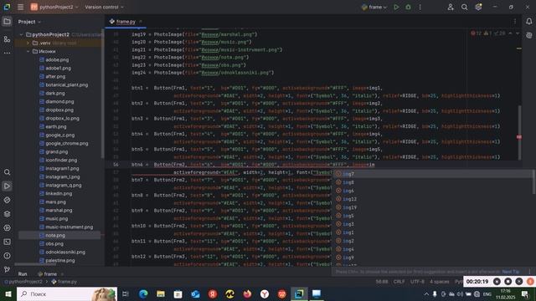Open the Services layers icon

pyautogui.click(x=7, y=214)
